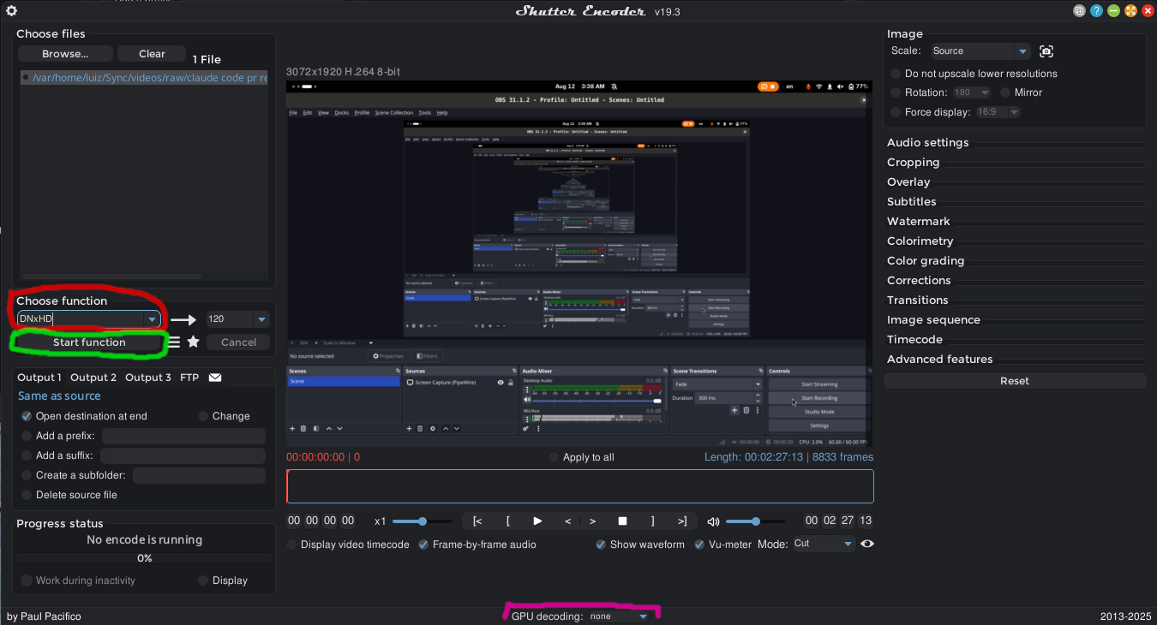This screenshot has height=625, width=1157.
Task: Click the globe language icon in title bar
Action: coord(1080,11)
